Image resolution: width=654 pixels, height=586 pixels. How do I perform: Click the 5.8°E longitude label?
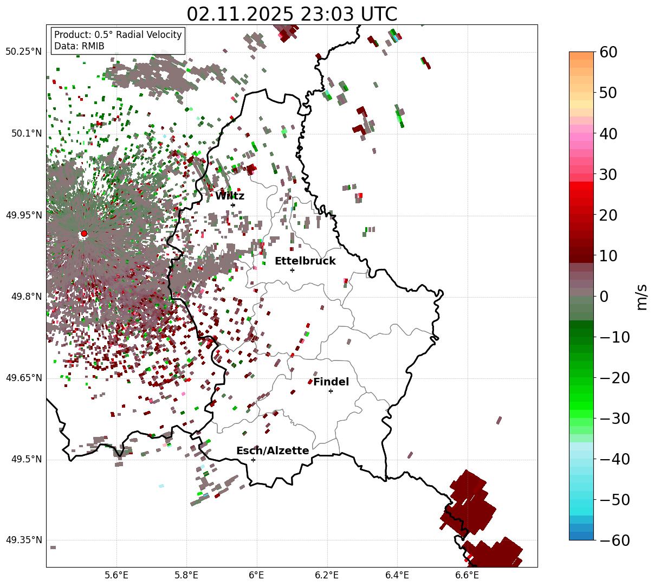coord(186,575)
